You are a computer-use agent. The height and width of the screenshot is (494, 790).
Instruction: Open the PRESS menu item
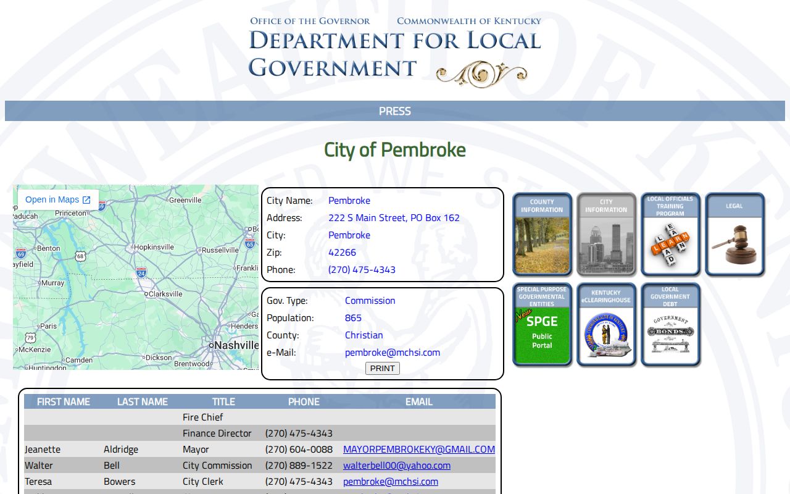pos(395,111)
